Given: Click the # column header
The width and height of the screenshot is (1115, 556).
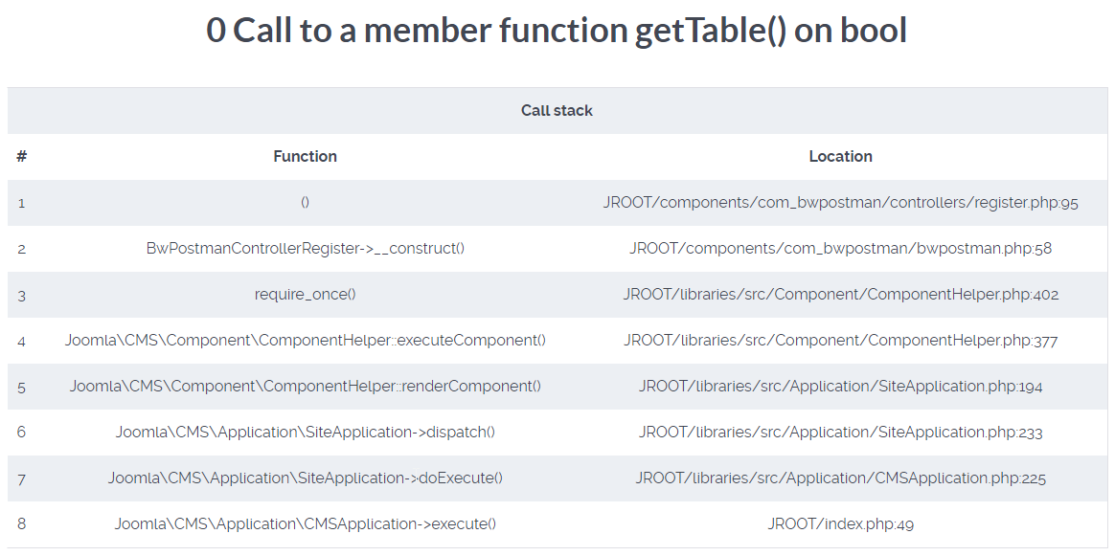Looking at the screenshot, I should 22,157.
